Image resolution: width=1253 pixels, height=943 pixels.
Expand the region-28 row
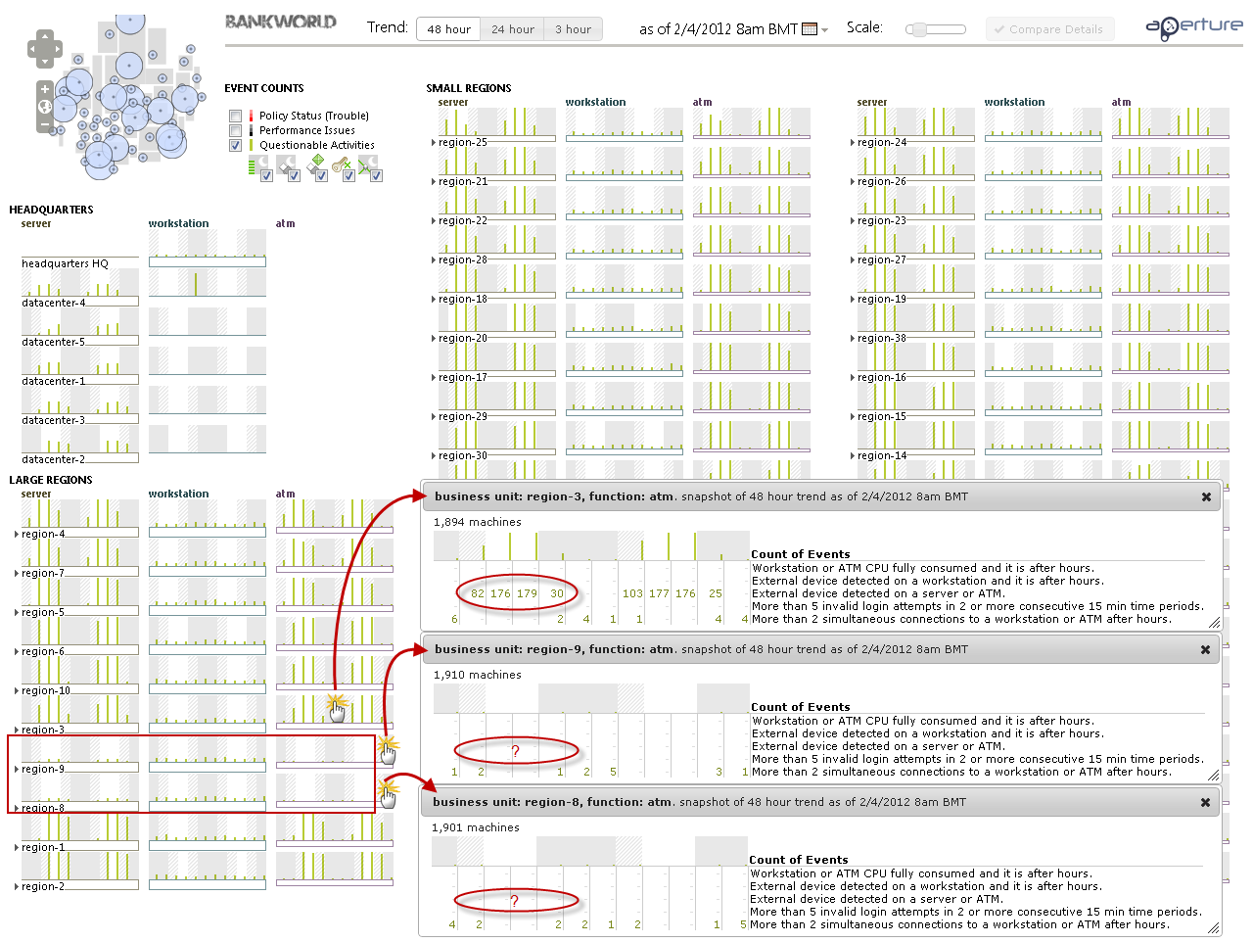click(x=434, y=260)
